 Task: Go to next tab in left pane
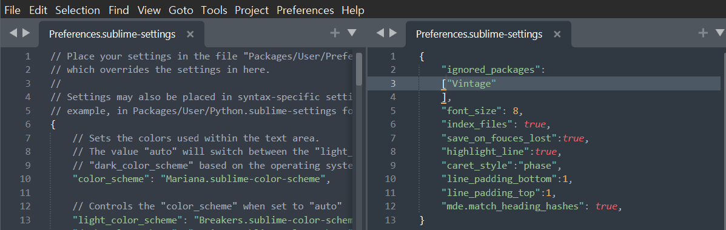(x=27, y=32)
